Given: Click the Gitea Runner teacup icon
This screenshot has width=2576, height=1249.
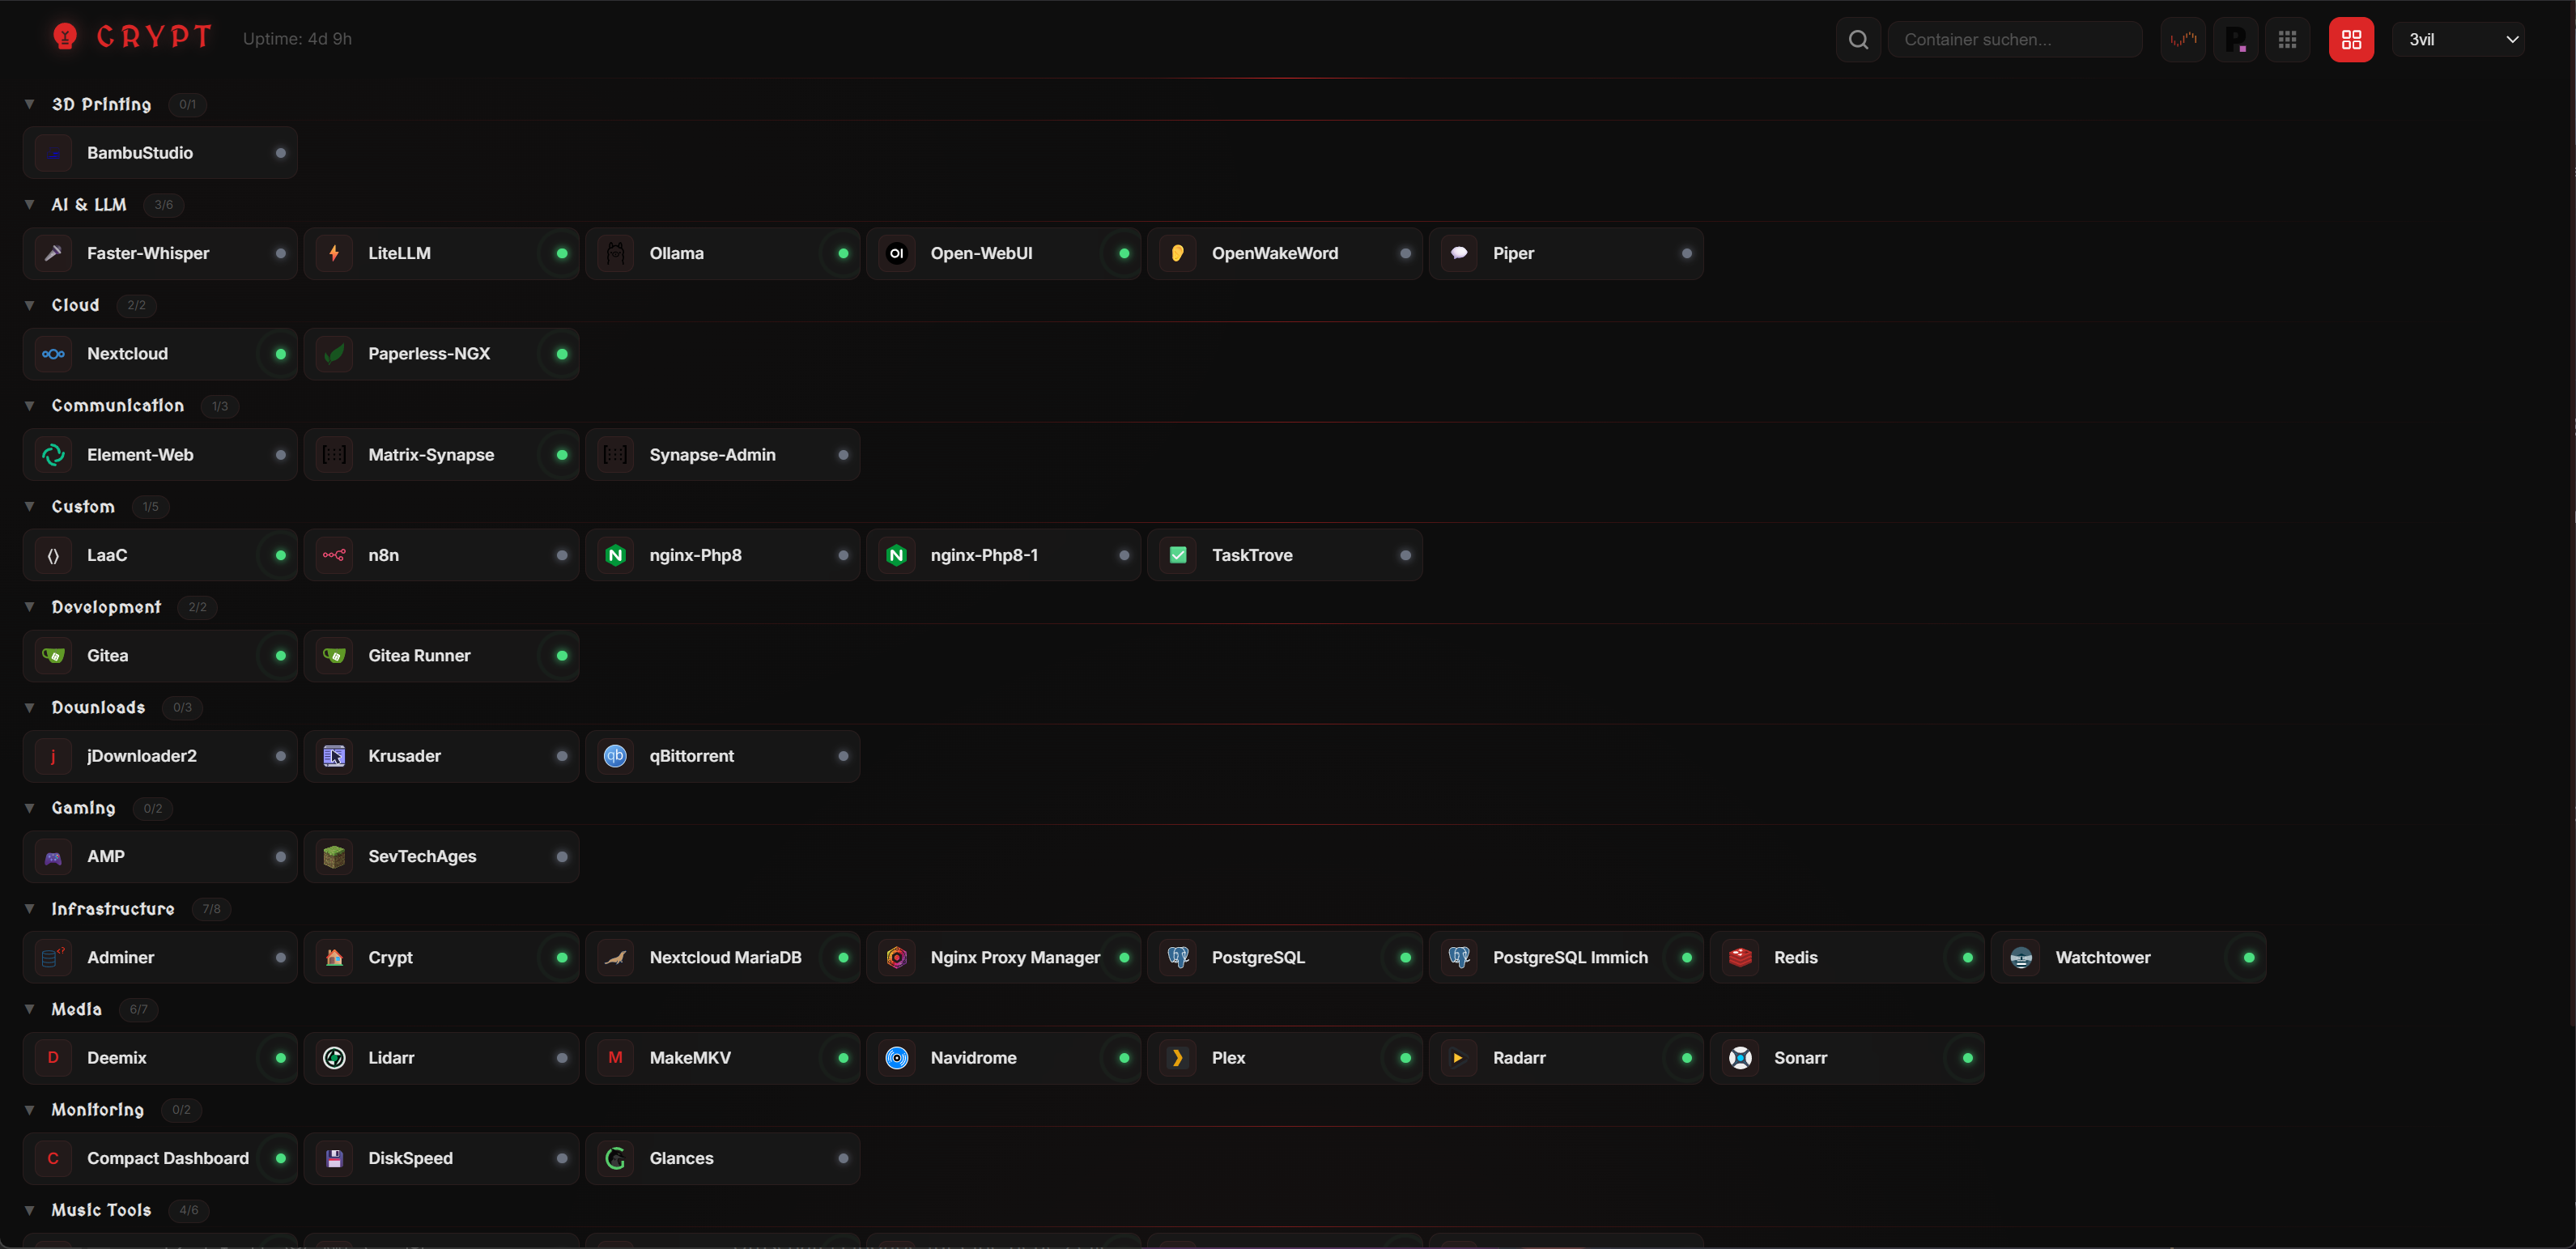Looking at the screenshot, I should [x=334, y=656].
